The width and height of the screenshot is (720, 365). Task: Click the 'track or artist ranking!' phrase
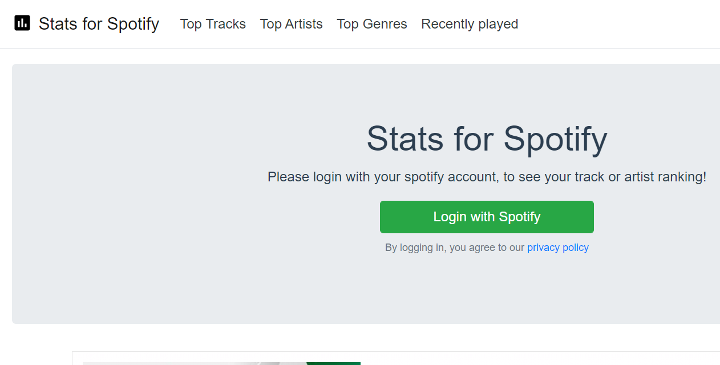coord(640,177)
